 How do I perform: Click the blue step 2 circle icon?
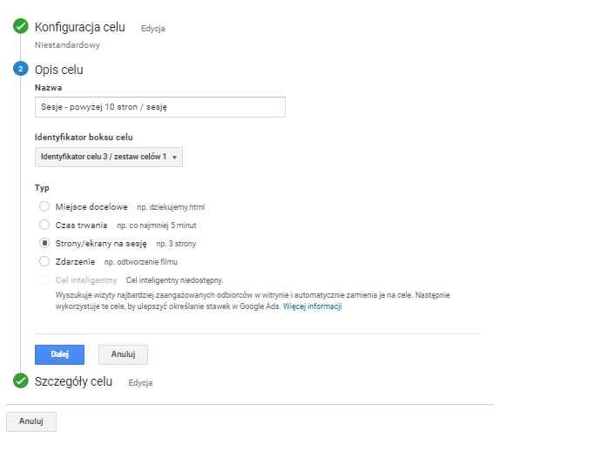click(x=21, y=69)
